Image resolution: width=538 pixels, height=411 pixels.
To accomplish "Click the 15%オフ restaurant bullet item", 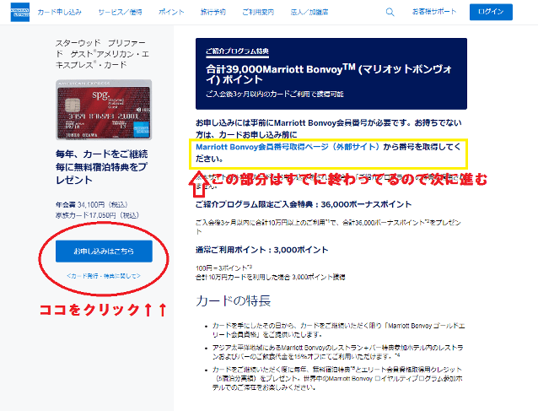I will (337, 352).
